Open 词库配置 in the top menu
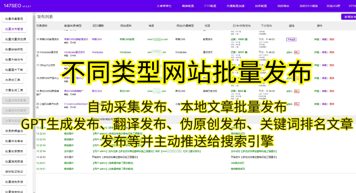 tap(261, 6)
